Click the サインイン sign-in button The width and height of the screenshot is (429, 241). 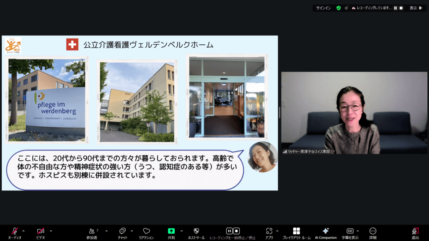[x=324, y=8]
